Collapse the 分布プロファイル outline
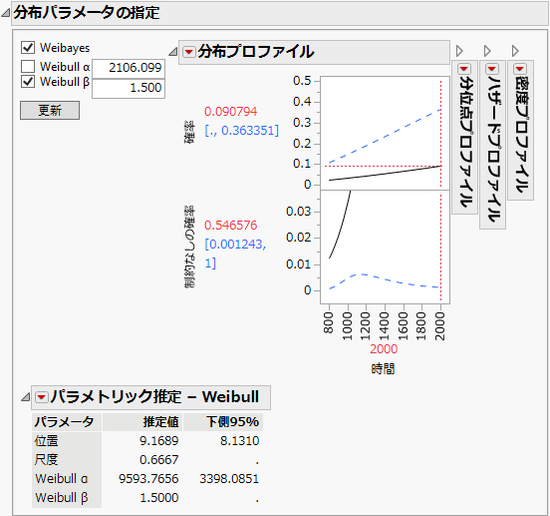This screenshot has height=516, width=550. [173, 52]
